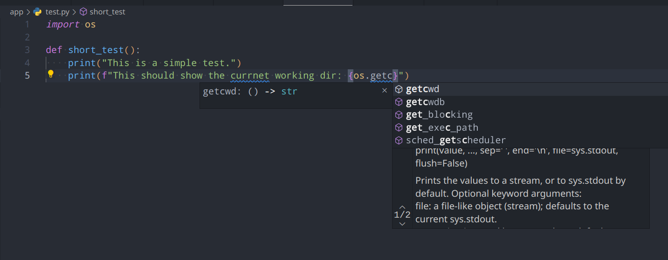Click the cube icon beside get_blocking
668x260 pixels.
pos(399,114)
